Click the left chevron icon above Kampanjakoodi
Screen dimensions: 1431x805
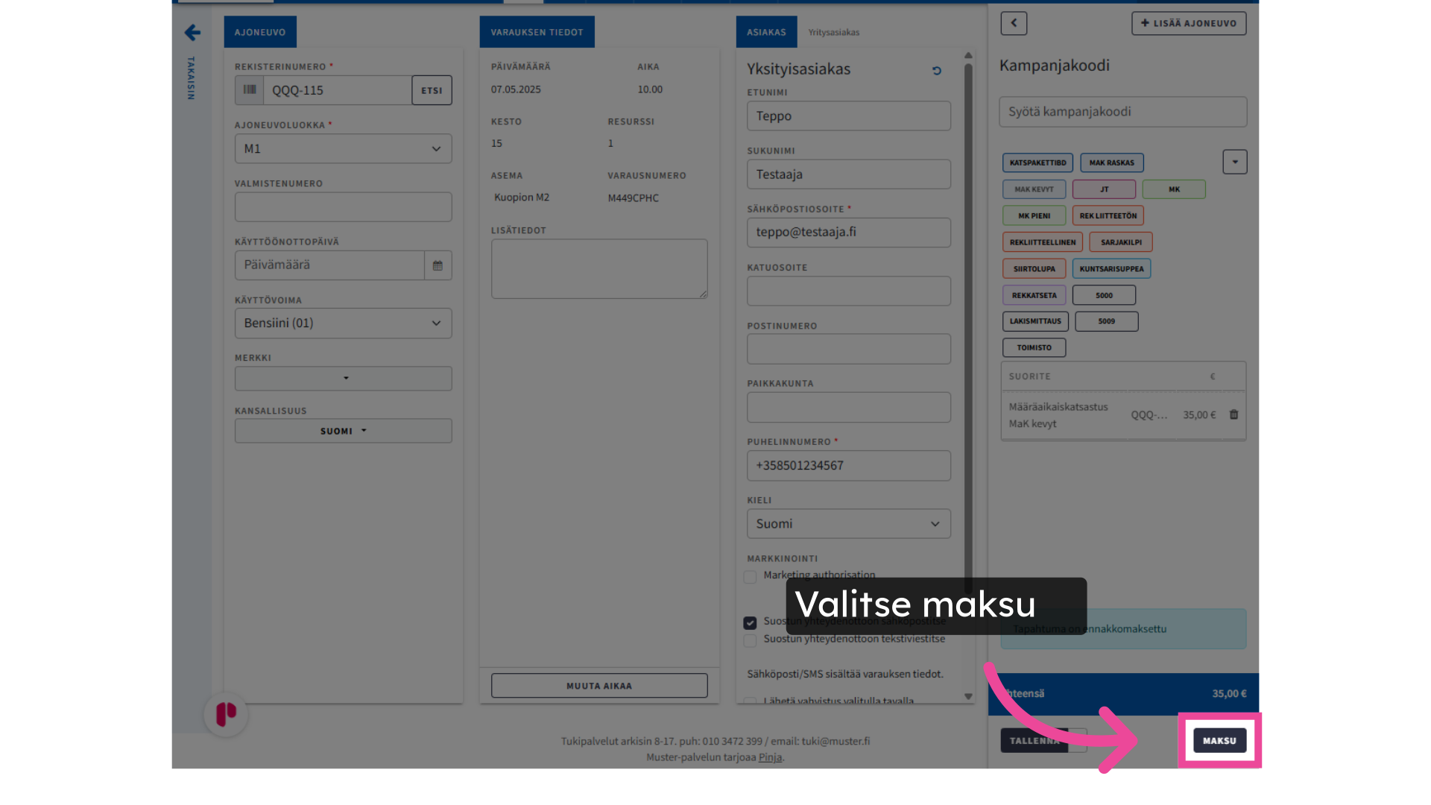pyautogui.click(x=1014, y=23)
